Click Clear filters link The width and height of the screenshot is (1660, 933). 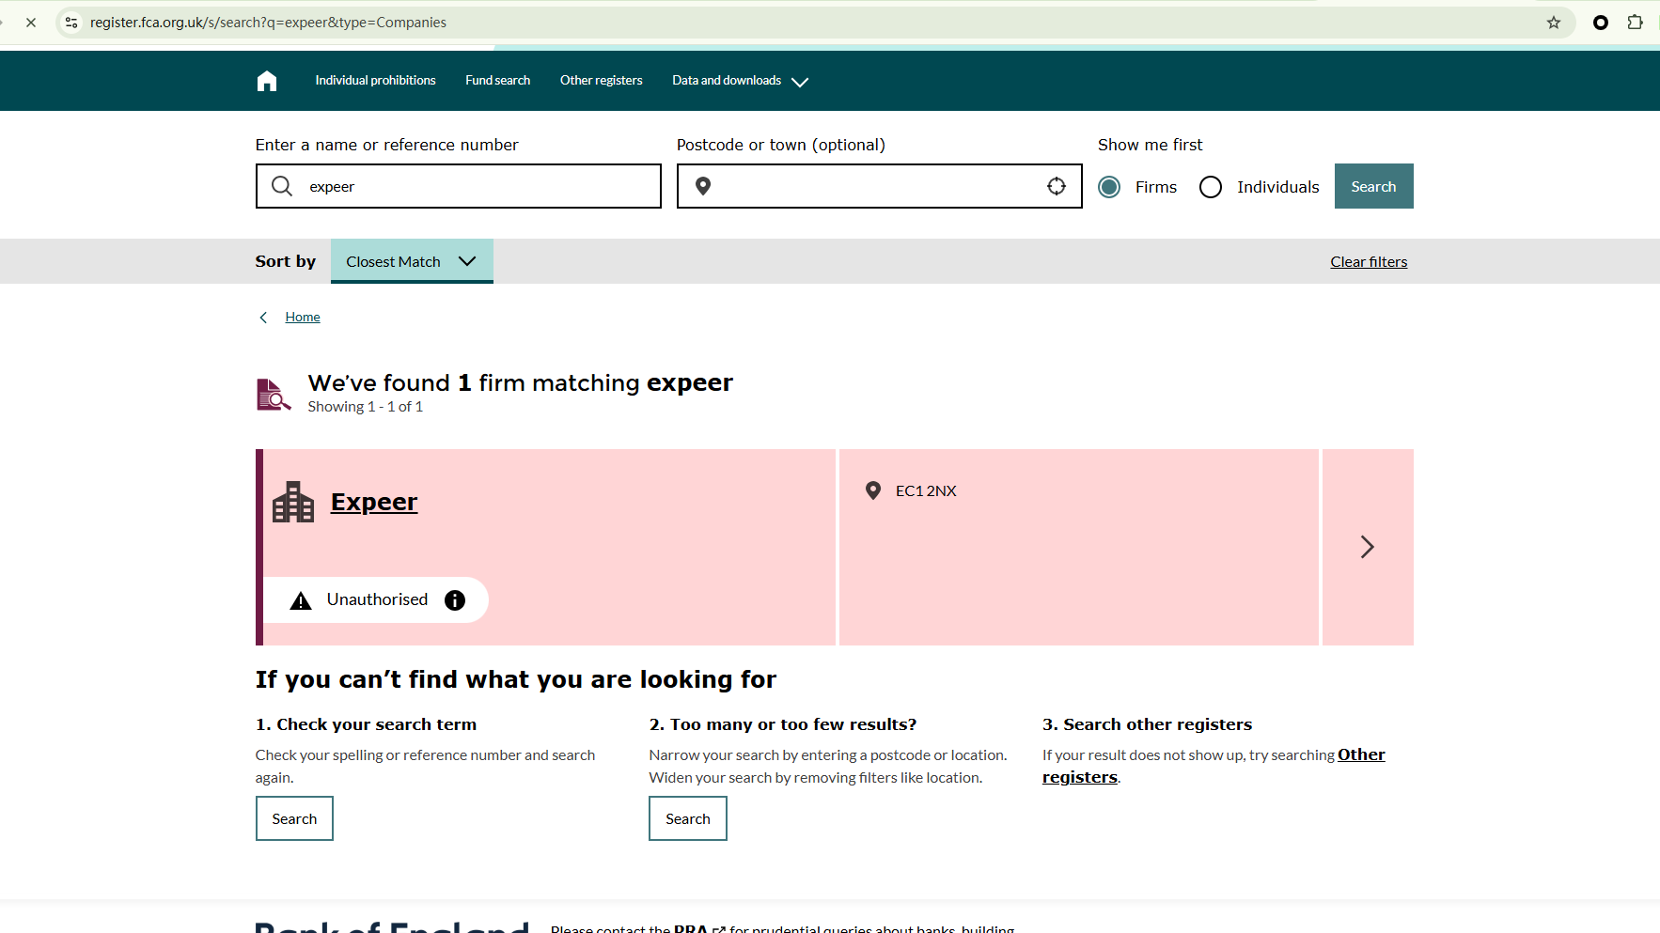(x=1369, y=262)
